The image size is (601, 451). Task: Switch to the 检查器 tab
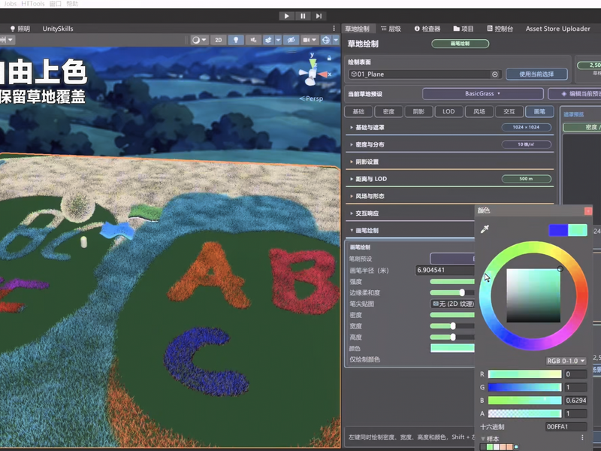(x=427, y=29)
